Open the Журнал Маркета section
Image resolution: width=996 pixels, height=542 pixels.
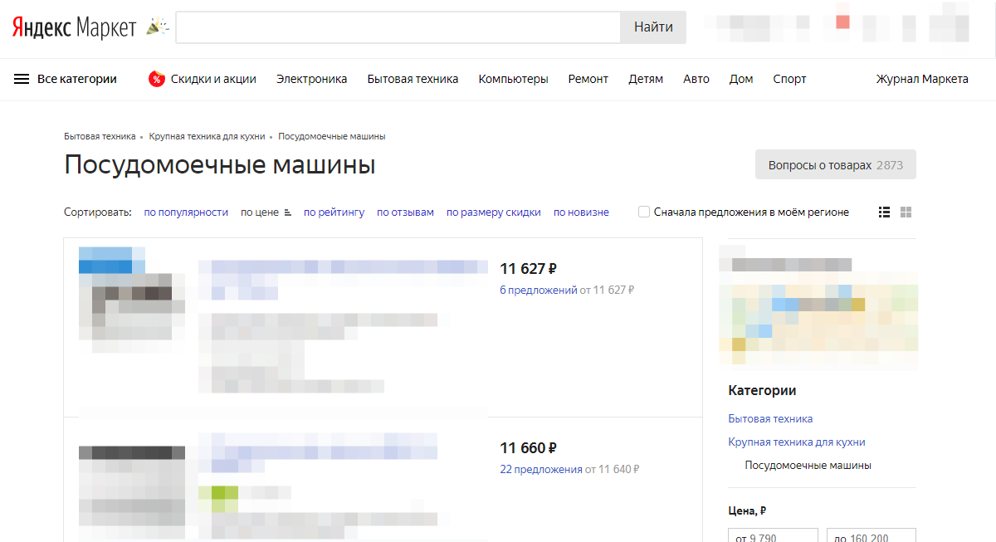tap(921, 79)
